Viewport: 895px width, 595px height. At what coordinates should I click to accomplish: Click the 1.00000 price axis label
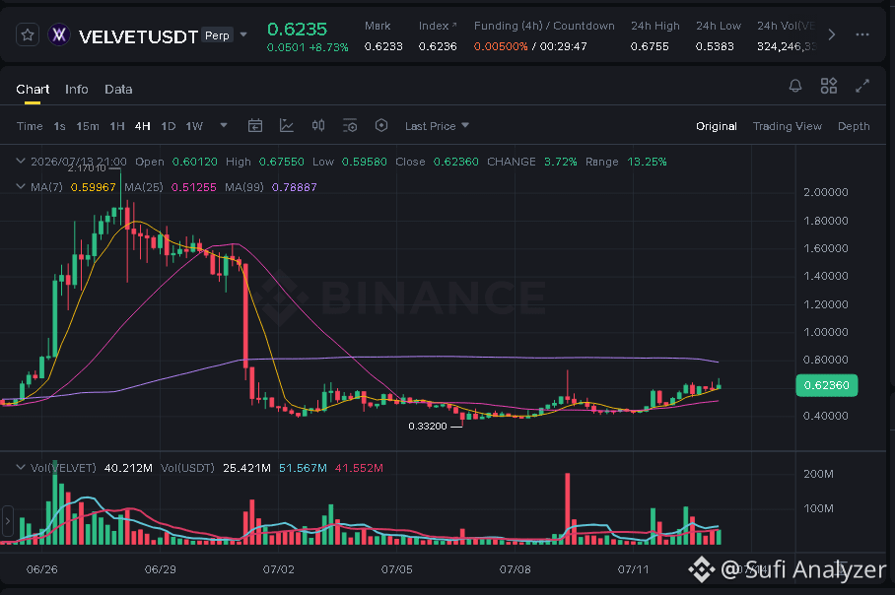tap(825, 332)
